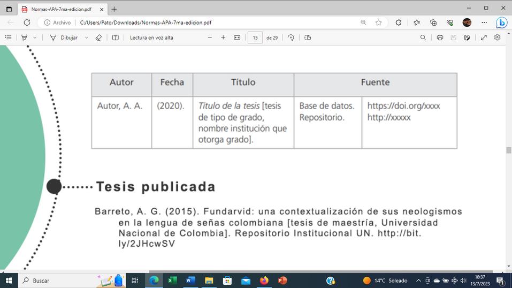Open PDF viewer settings gear

coord(498,37)
